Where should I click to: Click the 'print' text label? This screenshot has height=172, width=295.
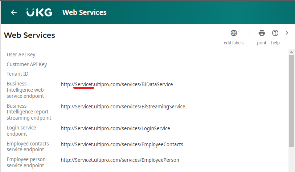point(262,43)
